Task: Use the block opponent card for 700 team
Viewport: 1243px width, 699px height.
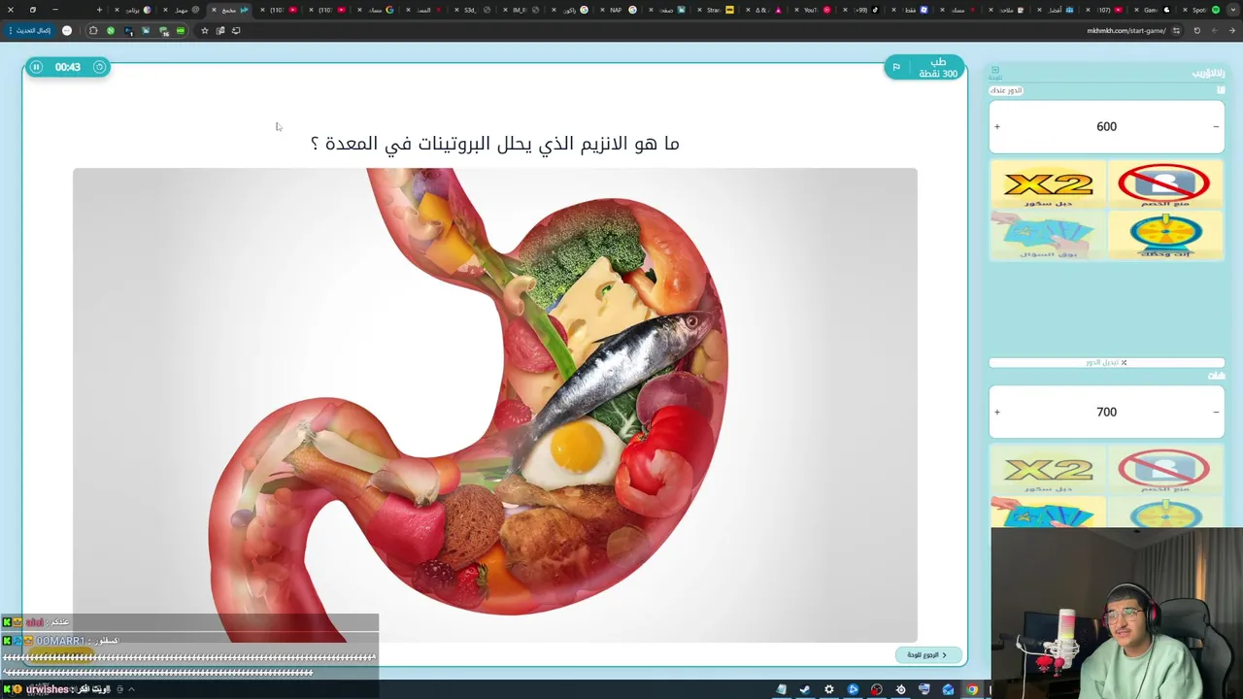Action: [x=1164, y=471]
